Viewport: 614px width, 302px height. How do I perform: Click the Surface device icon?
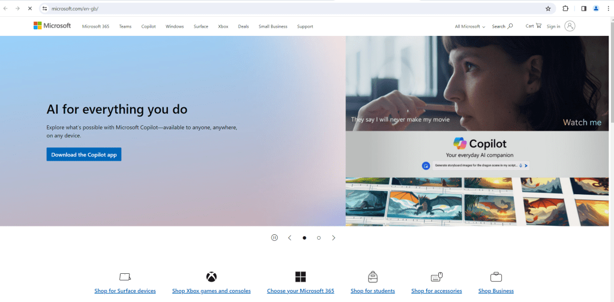125,277
